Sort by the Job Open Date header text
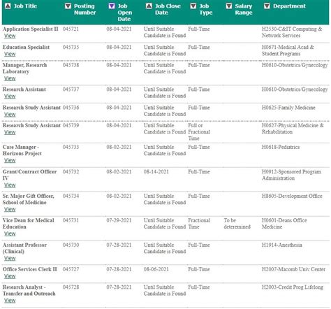This screenshot has width=331, height=309. [x=125, y=13]
